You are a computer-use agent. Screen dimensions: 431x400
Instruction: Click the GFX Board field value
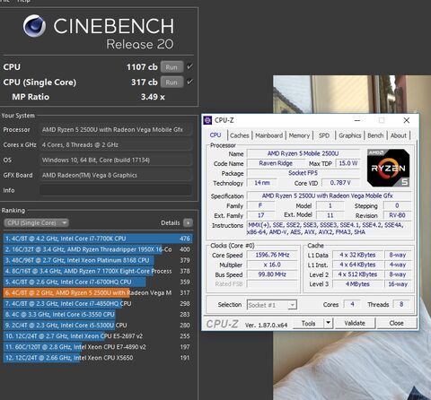[116, 175]
